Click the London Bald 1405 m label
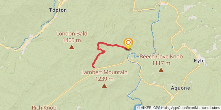 (x=72, y=37)
